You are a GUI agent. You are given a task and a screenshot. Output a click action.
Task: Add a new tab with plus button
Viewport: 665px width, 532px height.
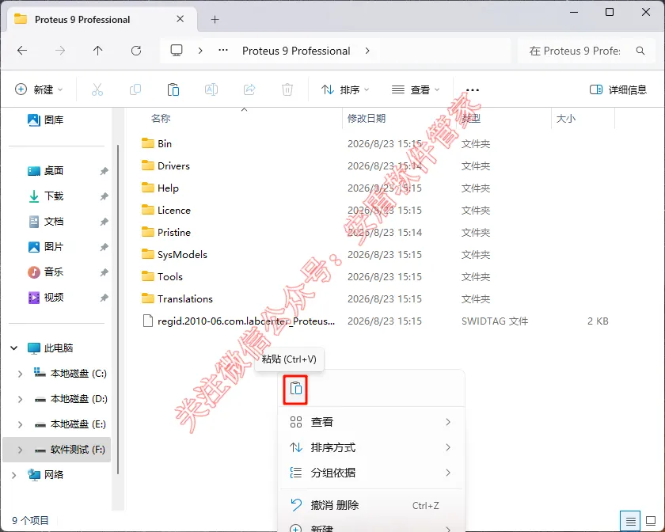coord(215,20)
